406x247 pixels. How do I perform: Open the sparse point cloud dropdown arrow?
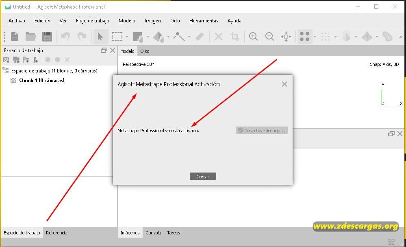(x=315, y=37)
